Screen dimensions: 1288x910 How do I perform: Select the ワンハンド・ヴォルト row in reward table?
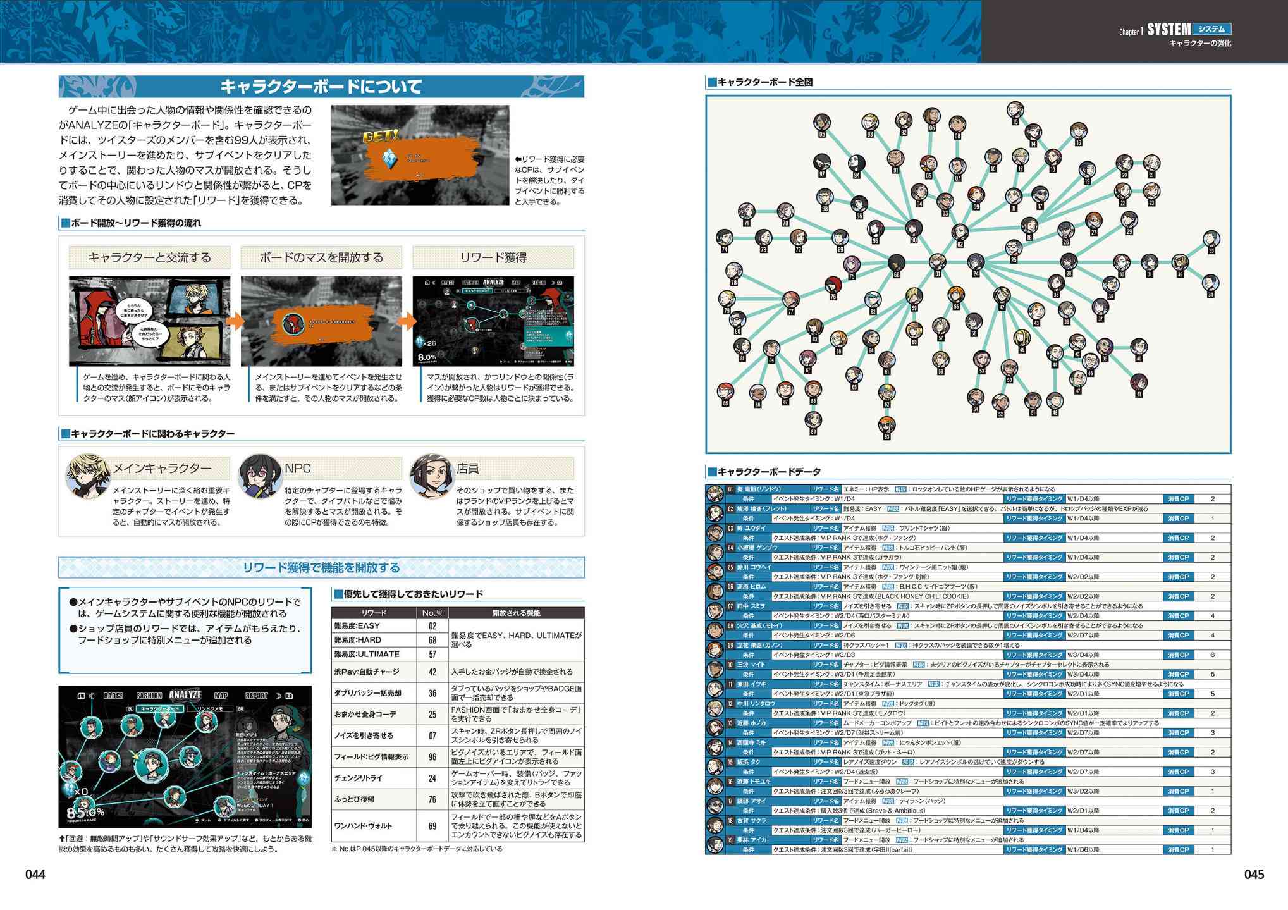pos(458,826)
